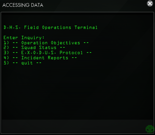
Task: Select the Operation Objectives inquiry option
Action: [46, 43]
